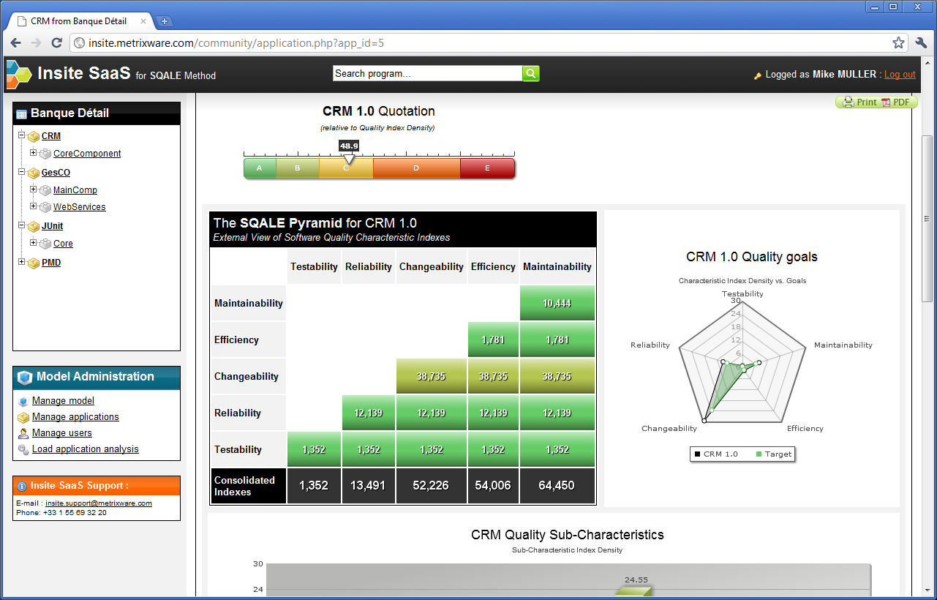Open the Manage users link
Viewport: 937px width, 600px height.
(62, 433)
